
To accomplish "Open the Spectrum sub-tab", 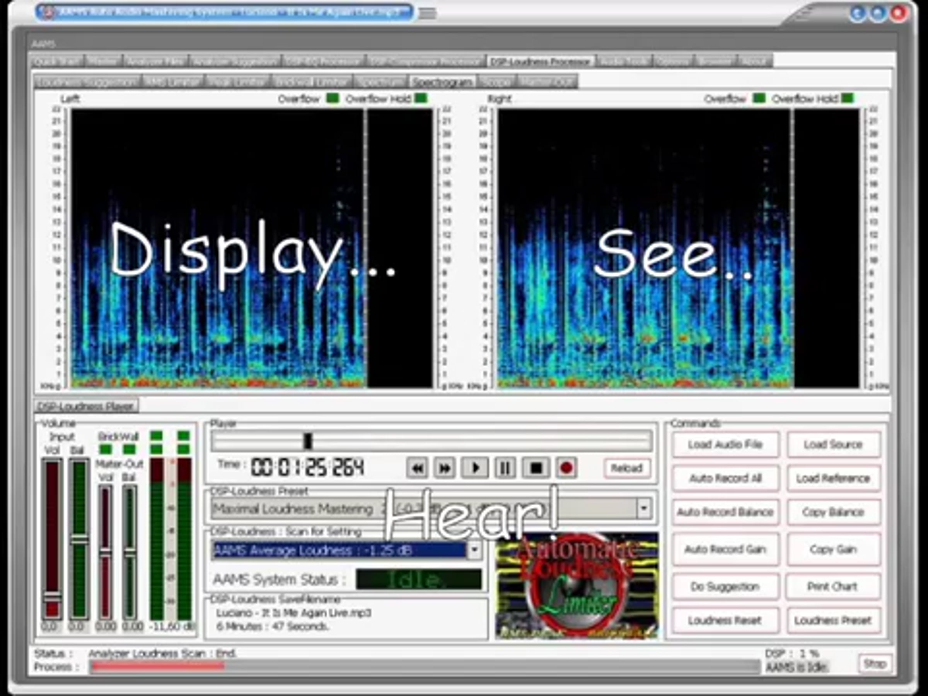I will (381, 82).
